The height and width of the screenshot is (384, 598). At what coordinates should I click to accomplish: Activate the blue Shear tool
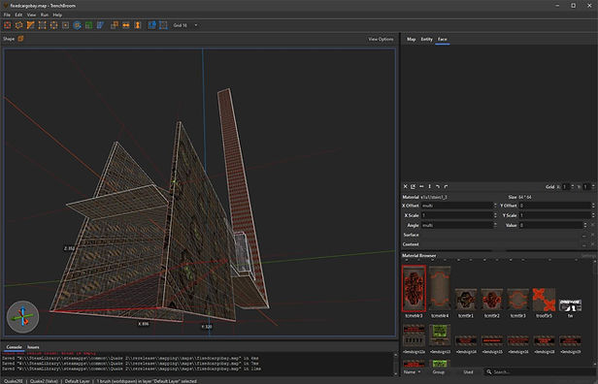click(100, 25)
